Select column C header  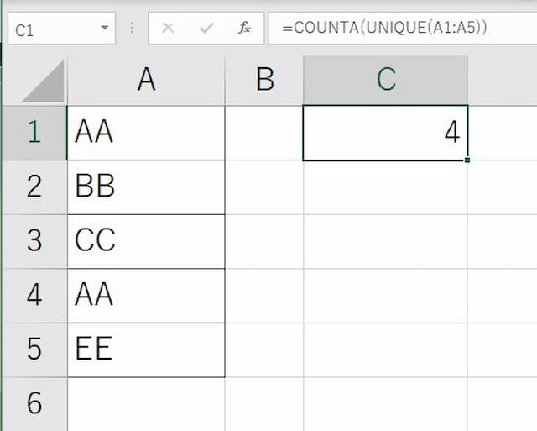pyautogui.click(x=385, y=79)
